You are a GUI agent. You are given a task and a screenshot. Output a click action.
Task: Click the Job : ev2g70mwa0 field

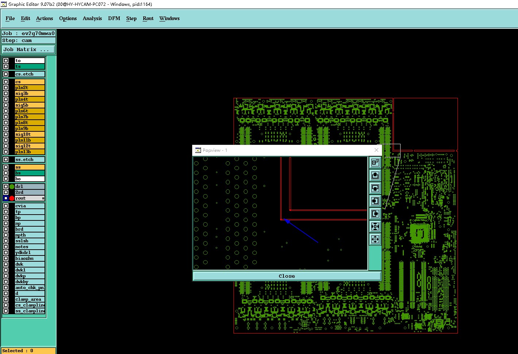pyautogui.click(x=28, y=33)
